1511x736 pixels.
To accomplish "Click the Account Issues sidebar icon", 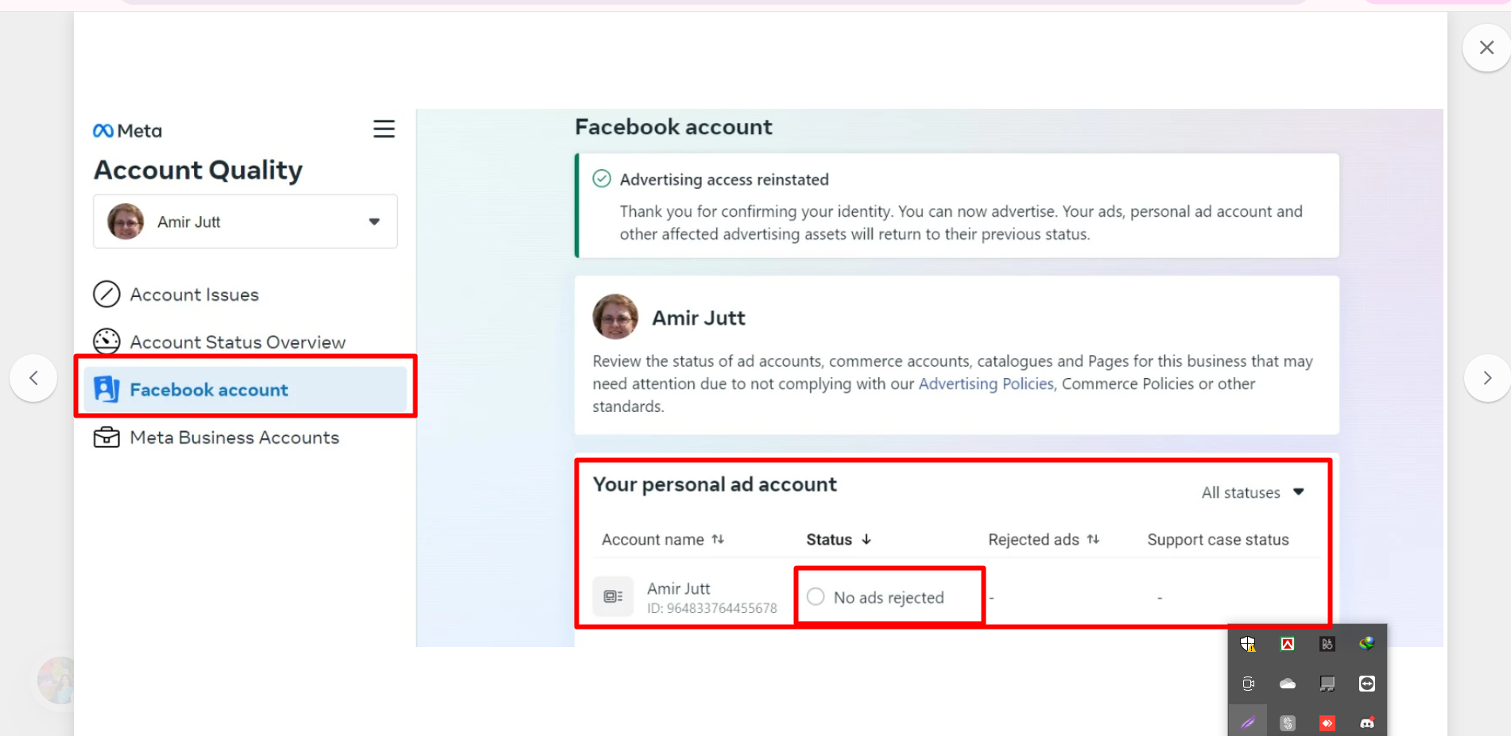I will coord(107,295).
